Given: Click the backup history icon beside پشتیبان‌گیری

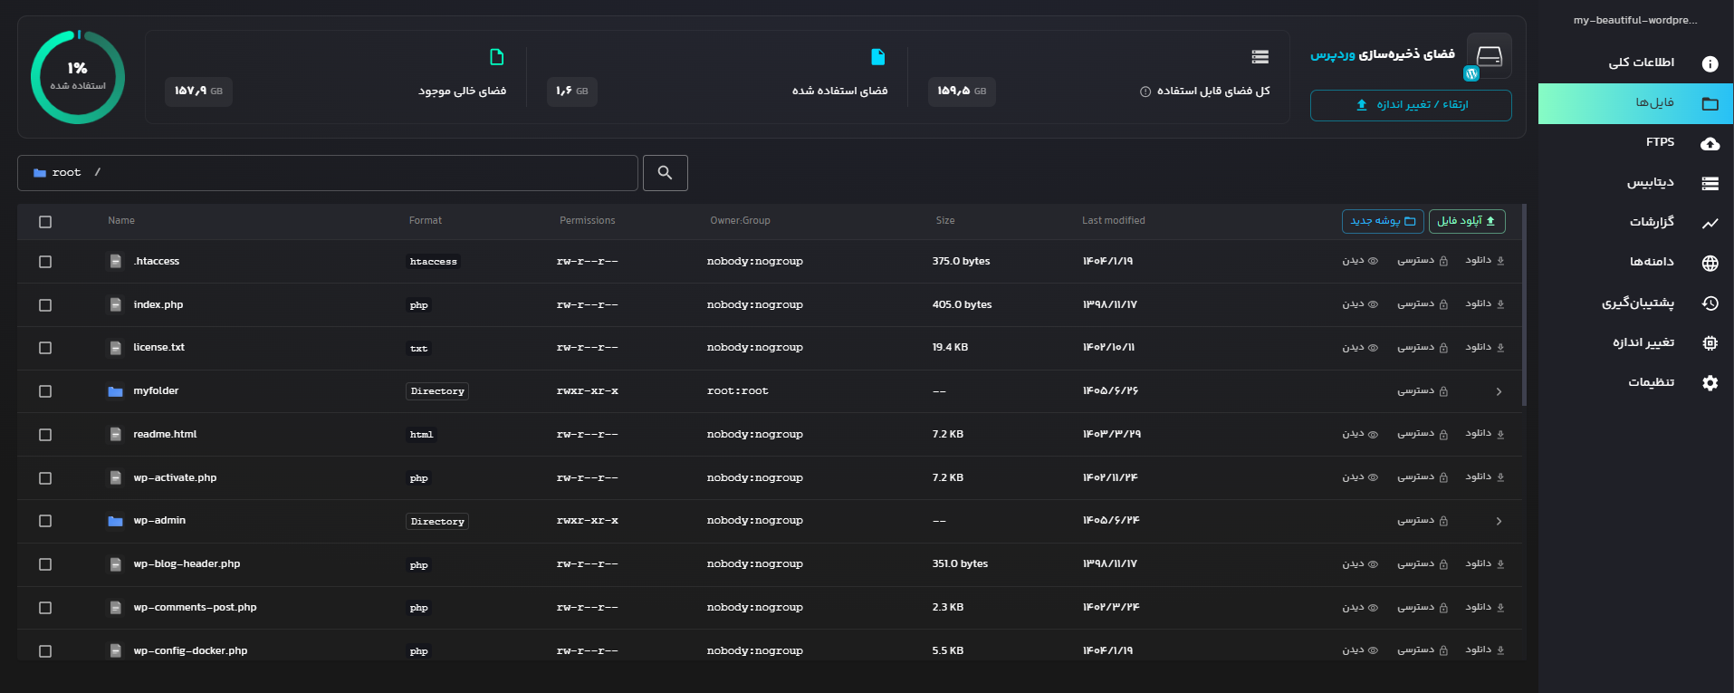Looking at the screenshot, I should point(1710,303).
